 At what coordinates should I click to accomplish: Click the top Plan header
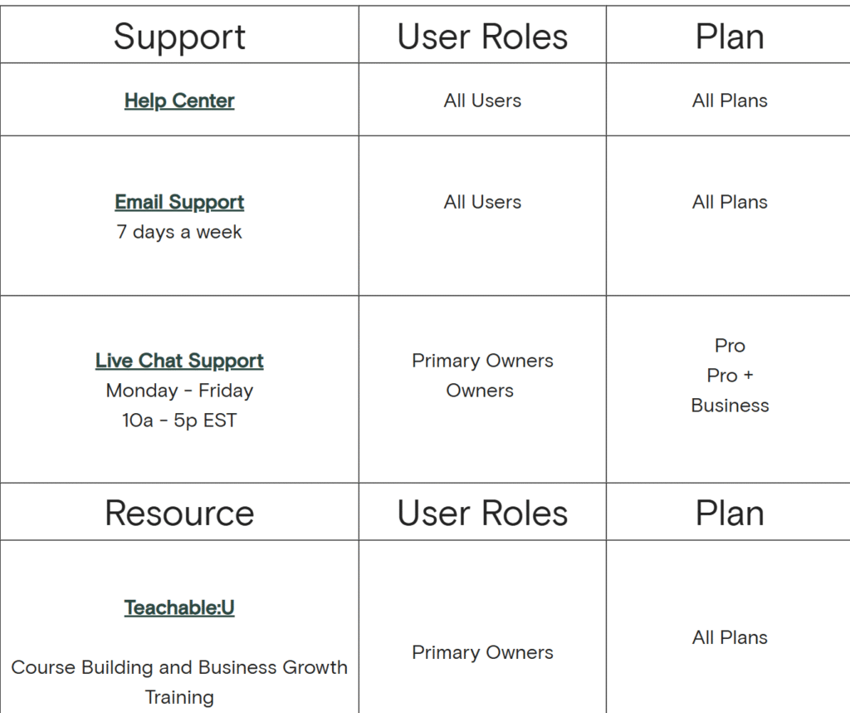[x=730, y=37]
